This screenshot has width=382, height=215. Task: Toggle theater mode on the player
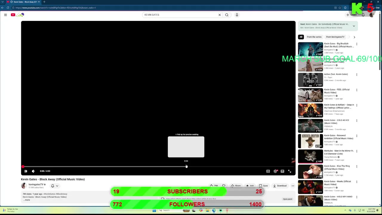point(282,171)
